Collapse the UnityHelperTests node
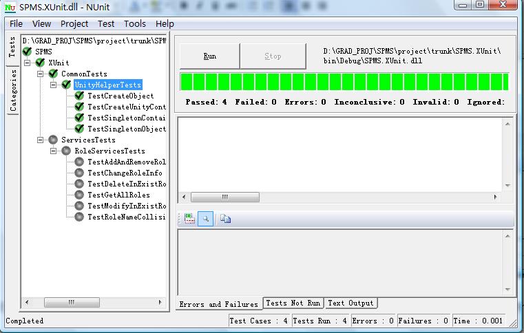Viewport: 524px width, 333px height. click(53, 85)
